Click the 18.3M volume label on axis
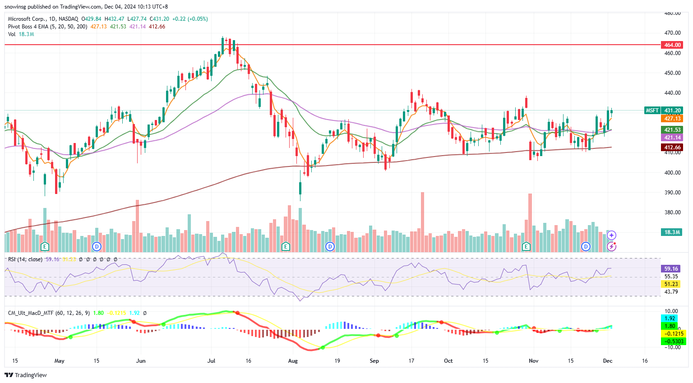Image resolution: width=693 pixels, height=383 pixels. (x=672, y=232)
